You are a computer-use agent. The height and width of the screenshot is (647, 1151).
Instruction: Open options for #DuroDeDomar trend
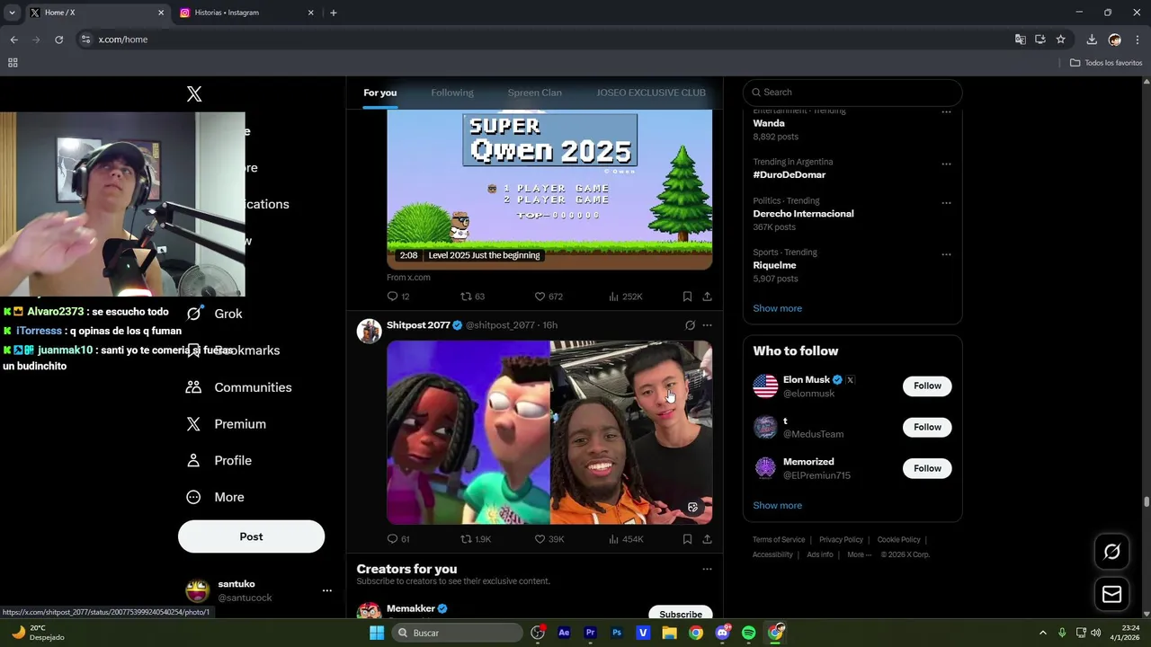tap(946, 164)
